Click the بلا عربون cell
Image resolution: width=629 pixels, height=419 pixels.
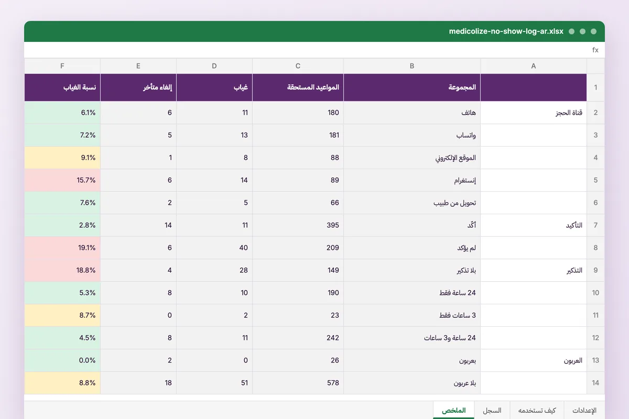pyautogui.click(x=412, y=383)
